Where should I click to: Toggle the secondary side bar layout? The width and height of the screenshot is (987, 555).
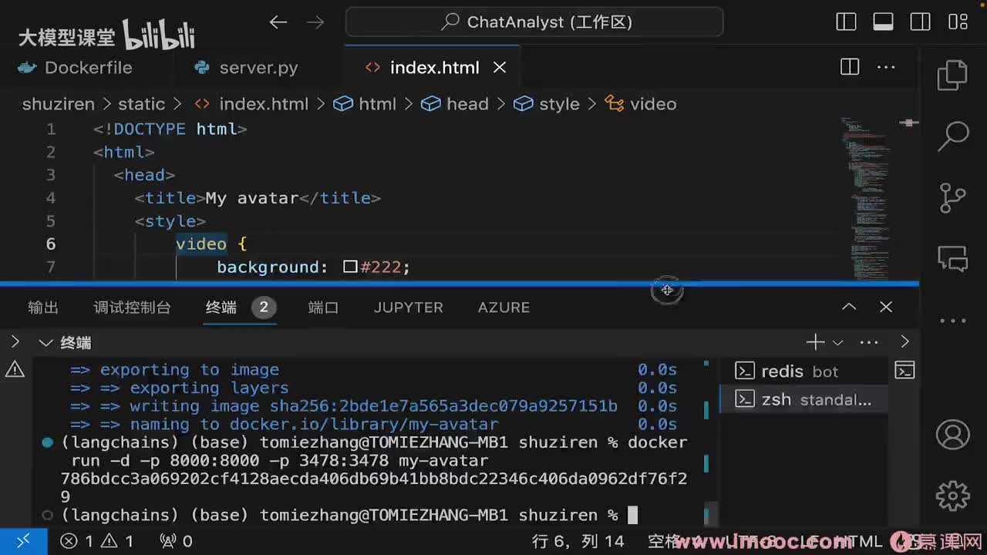point(920,22)
